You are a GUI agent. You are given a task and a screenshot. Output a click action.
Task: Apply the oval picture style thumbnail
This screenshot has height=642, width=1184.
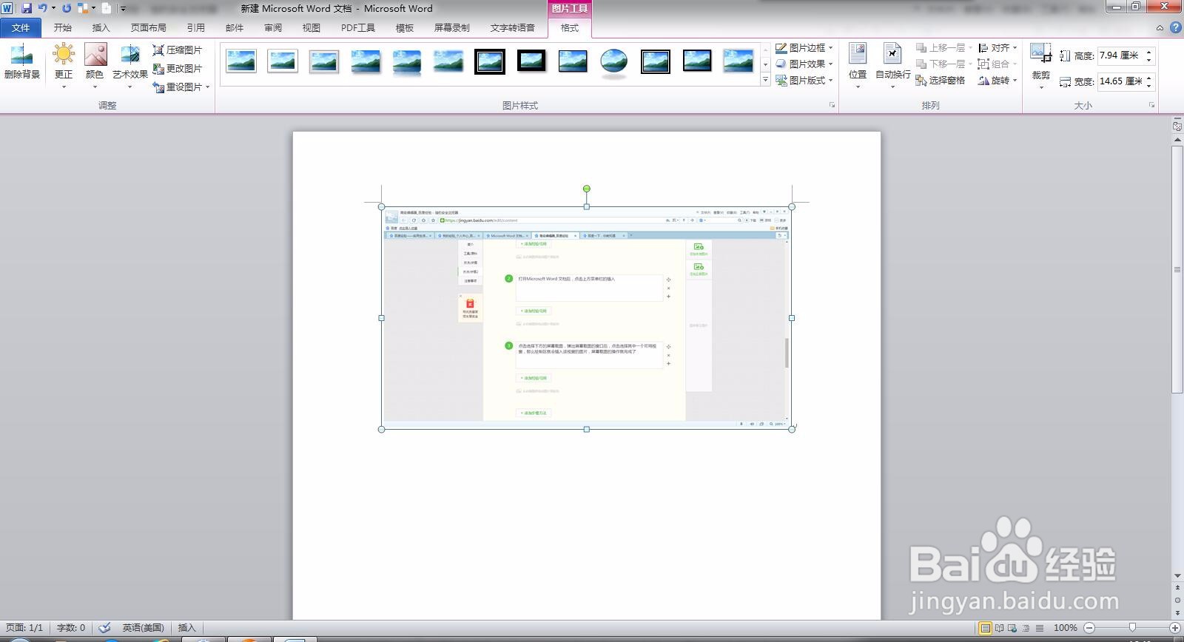coord(614,61)
